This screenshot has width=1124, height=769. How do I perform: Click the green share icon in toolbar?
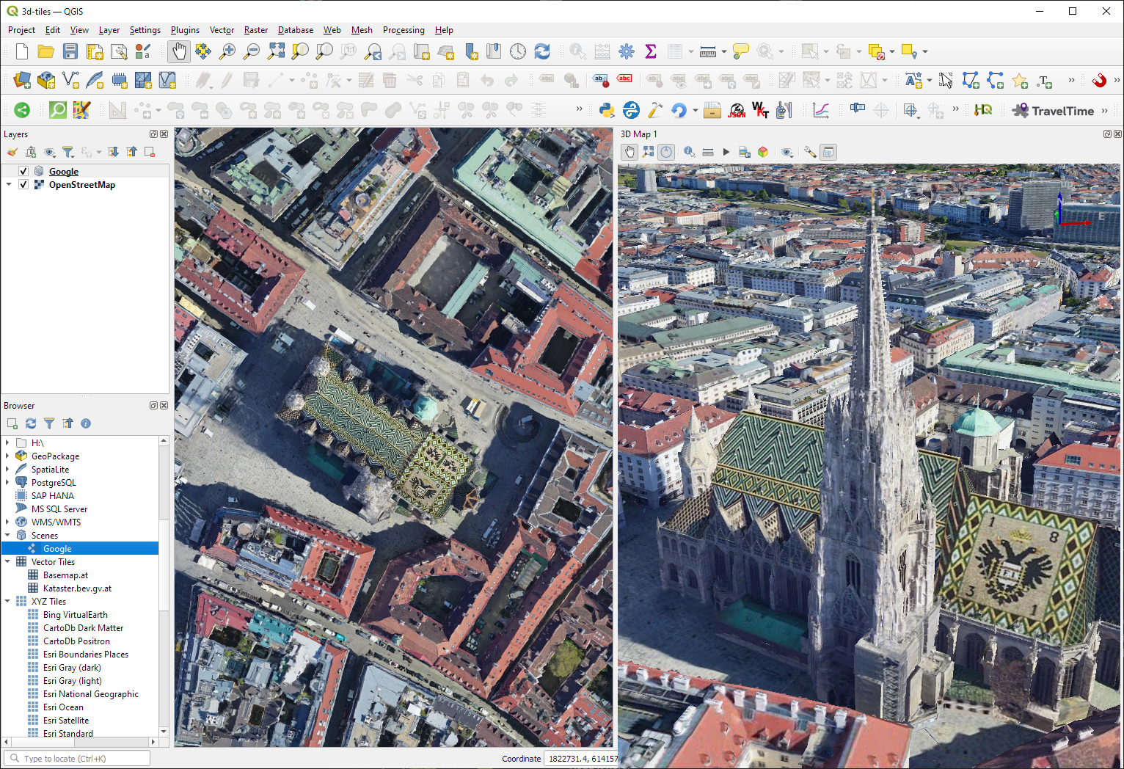tap(22, 110)
